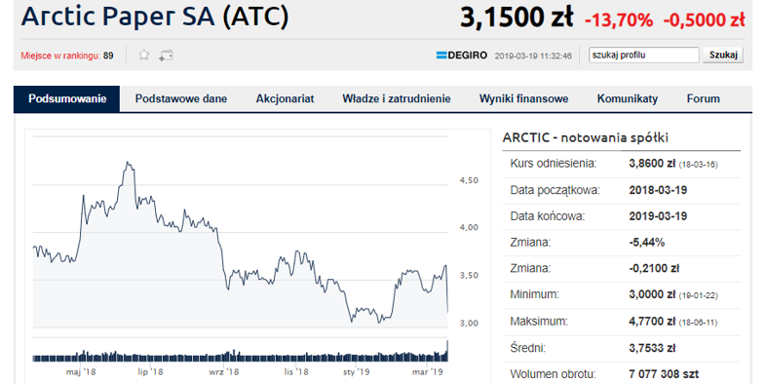Image resolution: width=766 pixels, height=384 pixels.
Task: Switch to the Forum tab
Action: click(x=703, y=98)
